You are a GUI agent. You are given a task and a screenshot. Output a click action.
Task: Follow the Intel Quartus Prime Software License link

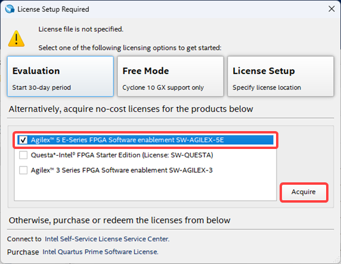coord(100,252)
